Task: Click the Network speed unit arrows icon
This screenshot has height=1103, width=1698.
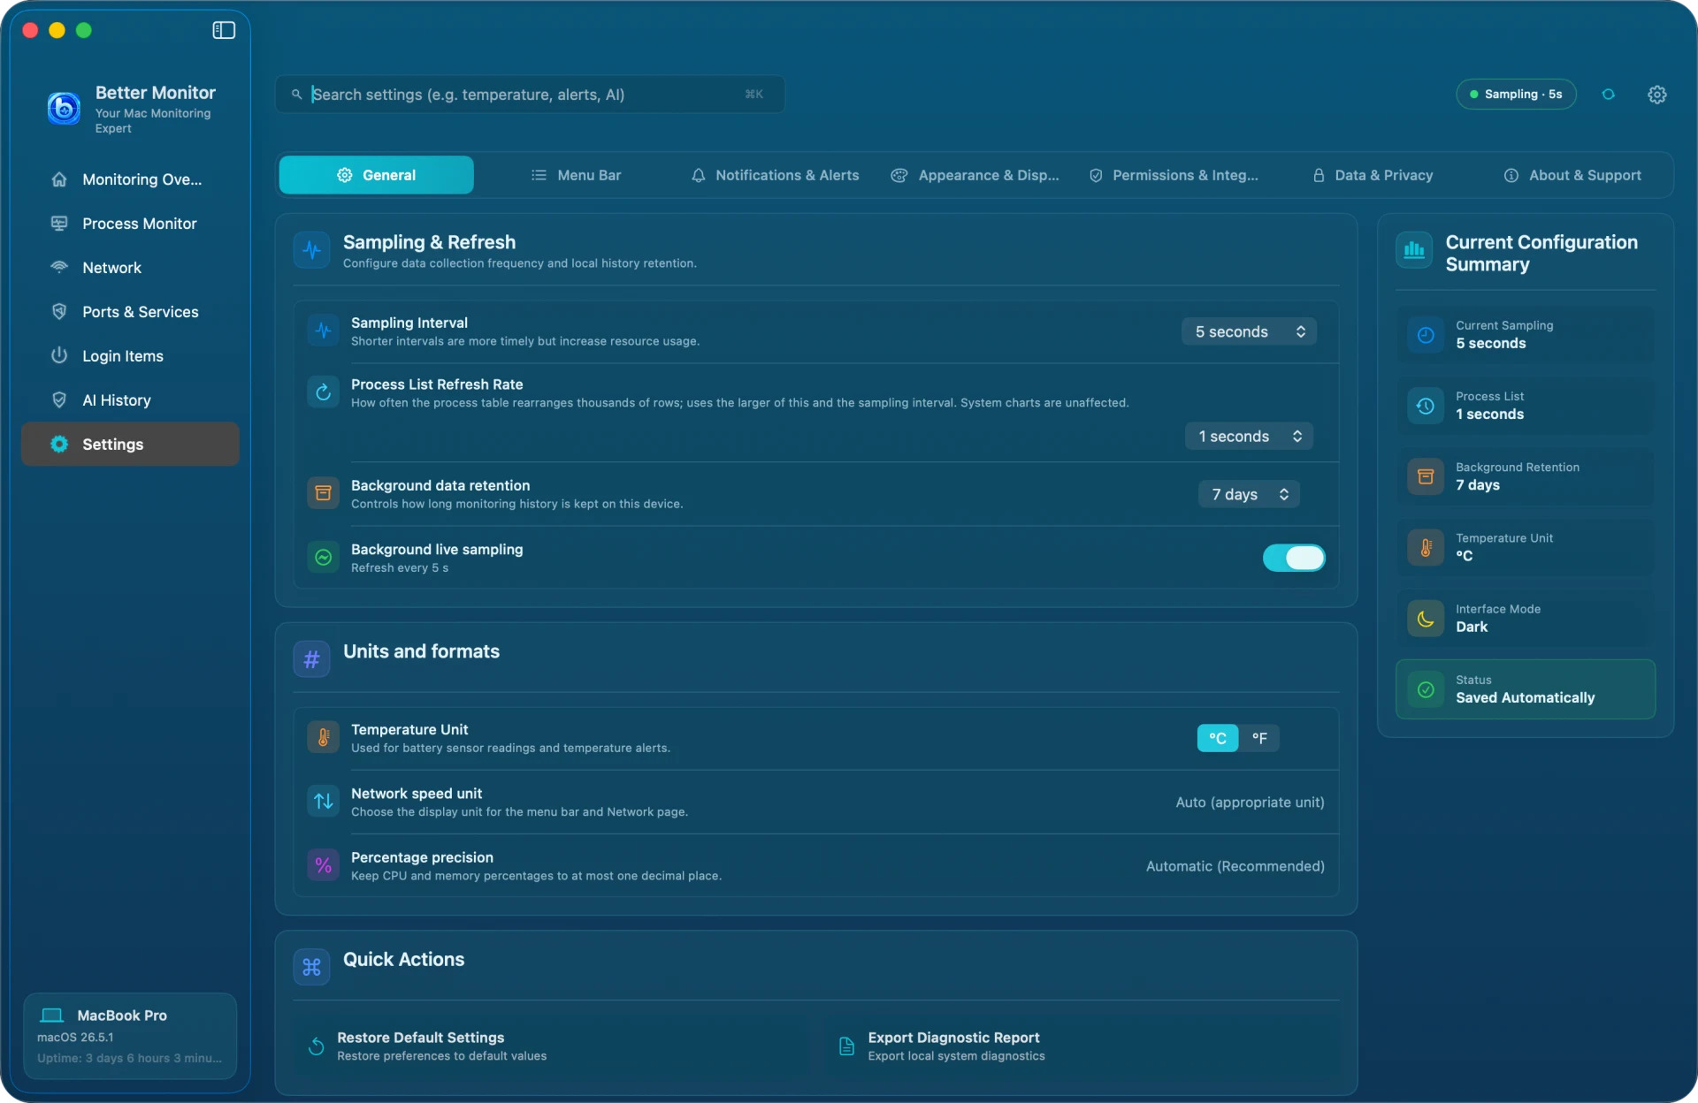Action: [x=324, y=801]
